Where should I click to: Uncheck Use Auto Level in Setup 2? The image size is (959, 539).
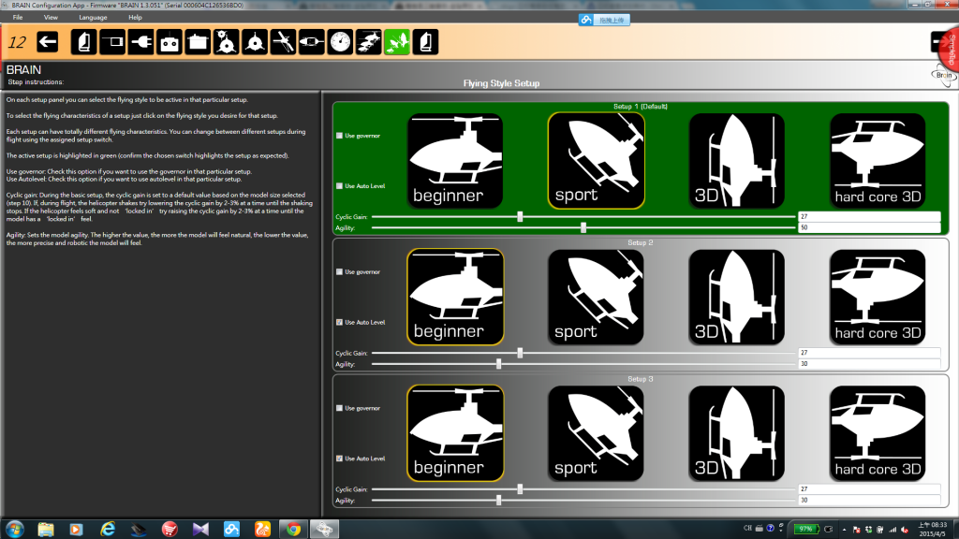[x=339, y=322]
